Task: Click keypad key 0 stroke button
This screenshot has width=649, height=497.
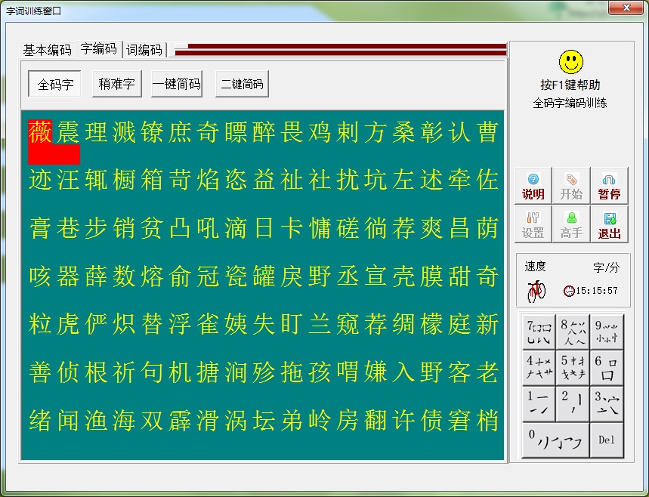Action: 556,440
